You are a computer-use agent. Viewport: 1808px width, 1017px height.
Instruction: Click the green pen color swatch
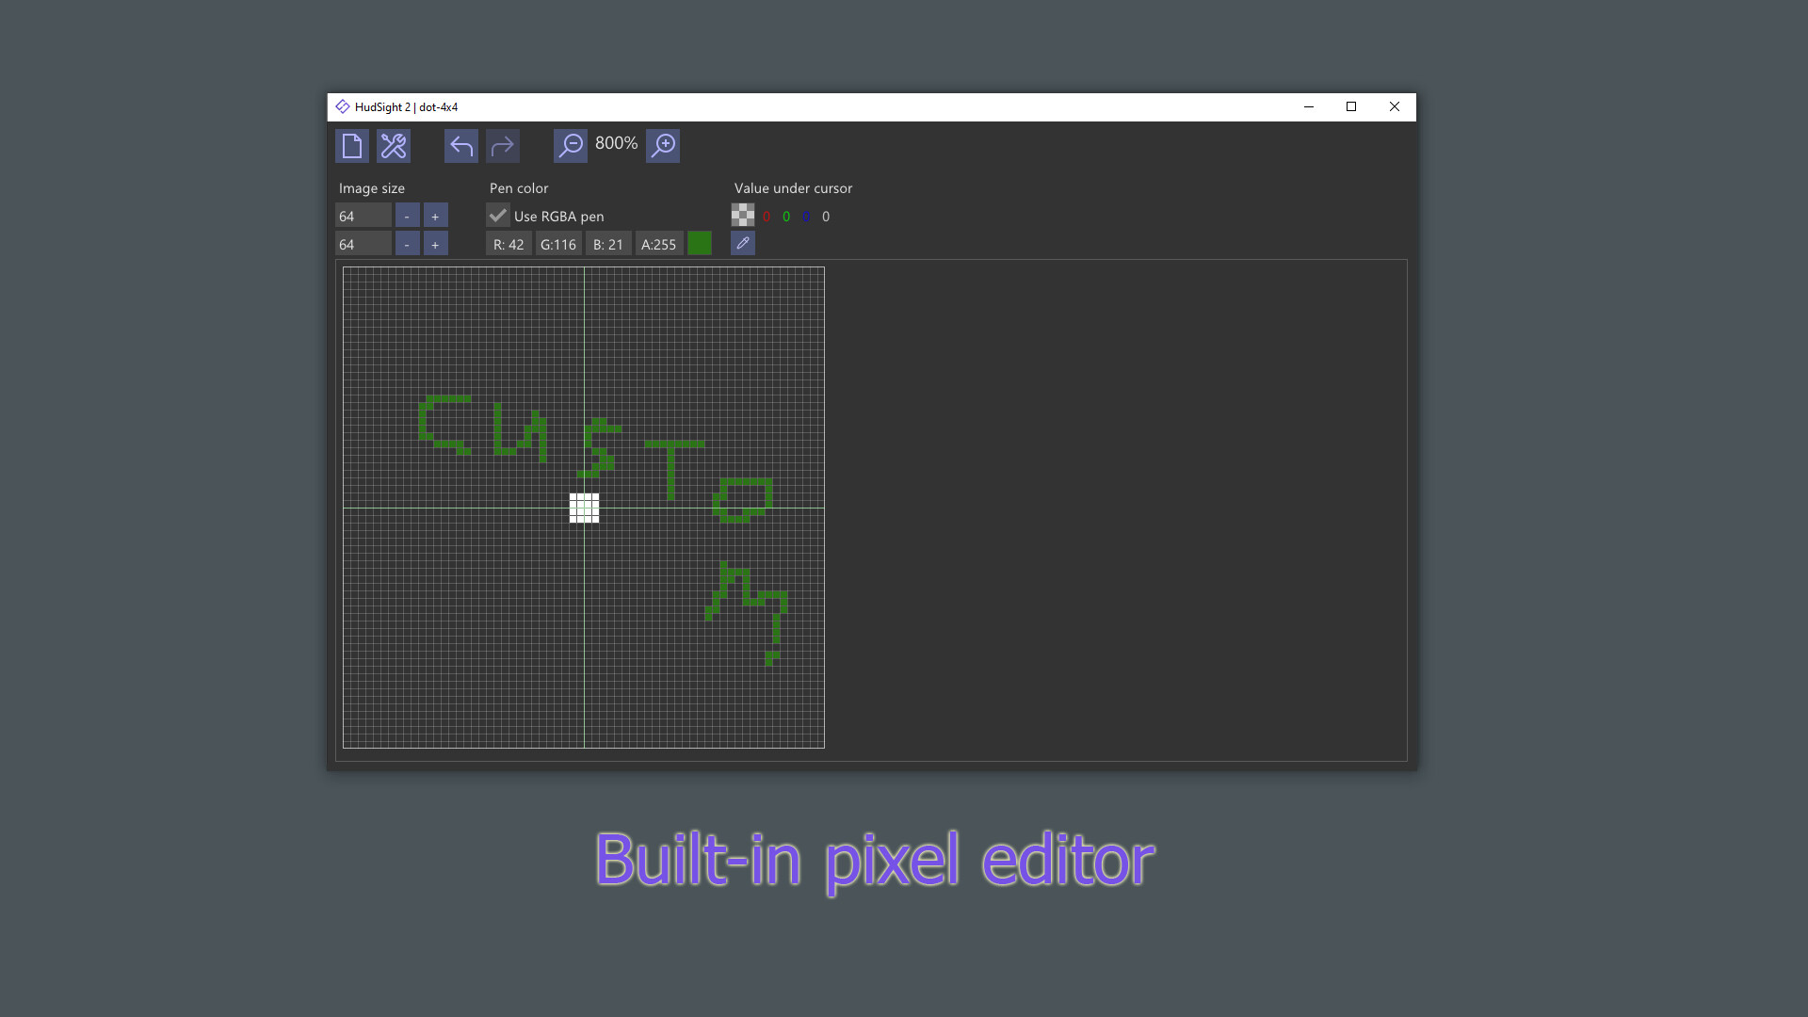[x=700, y=243]
